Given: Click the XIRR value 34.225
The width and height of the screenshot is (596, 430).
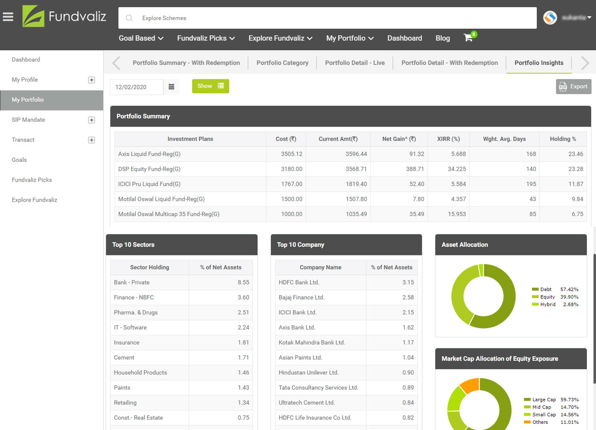Looking at the screenshot, I should (x=456, y=169).
